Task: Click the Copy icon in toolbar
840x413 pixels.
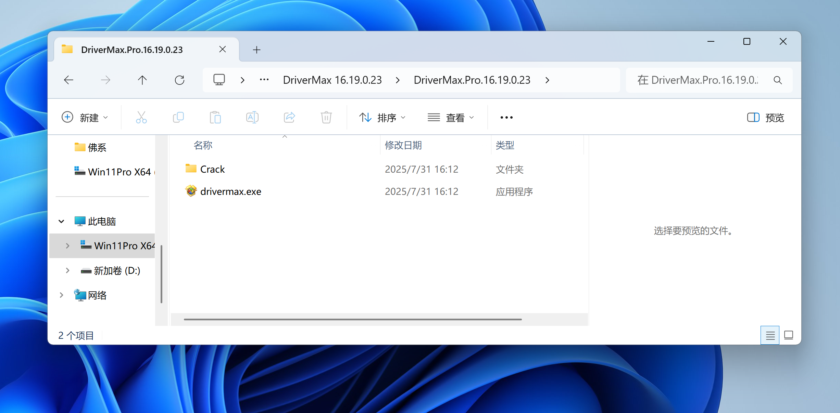Action: coord(178,117)
